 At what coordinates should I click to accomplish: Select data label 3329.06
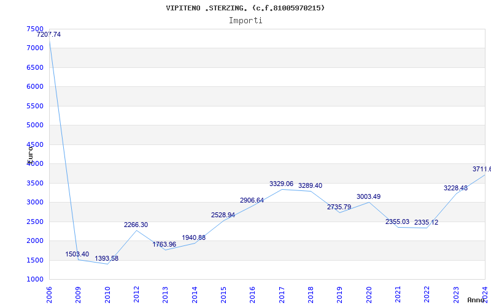[281, 184]
